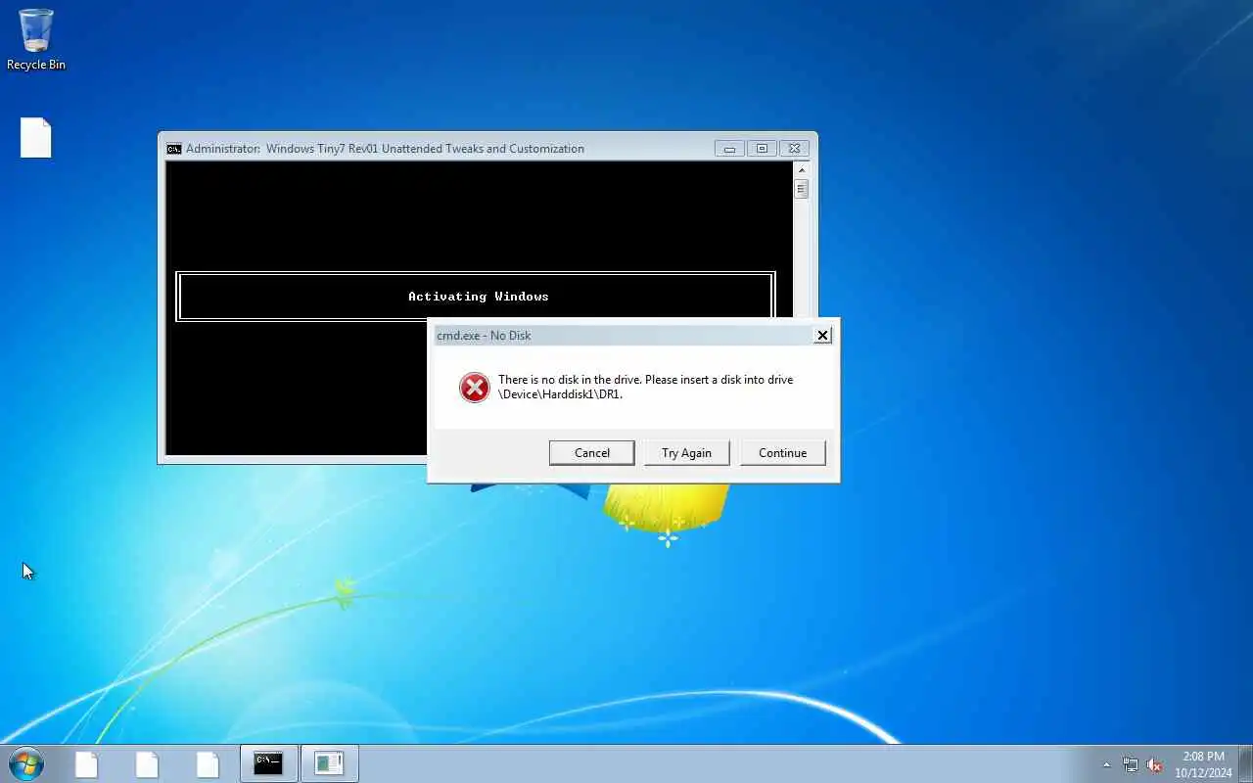Viewport: 1253px width, 783px height.
Task: Click the console scrollbar thumb
Action: 801,189
